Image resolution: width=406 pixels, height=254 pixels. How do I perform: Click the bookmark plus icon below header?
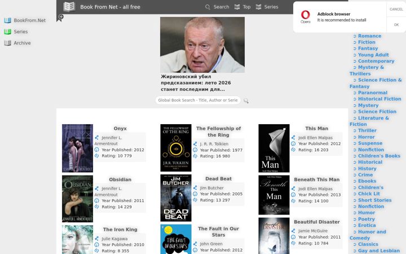(x=60, y=18)
